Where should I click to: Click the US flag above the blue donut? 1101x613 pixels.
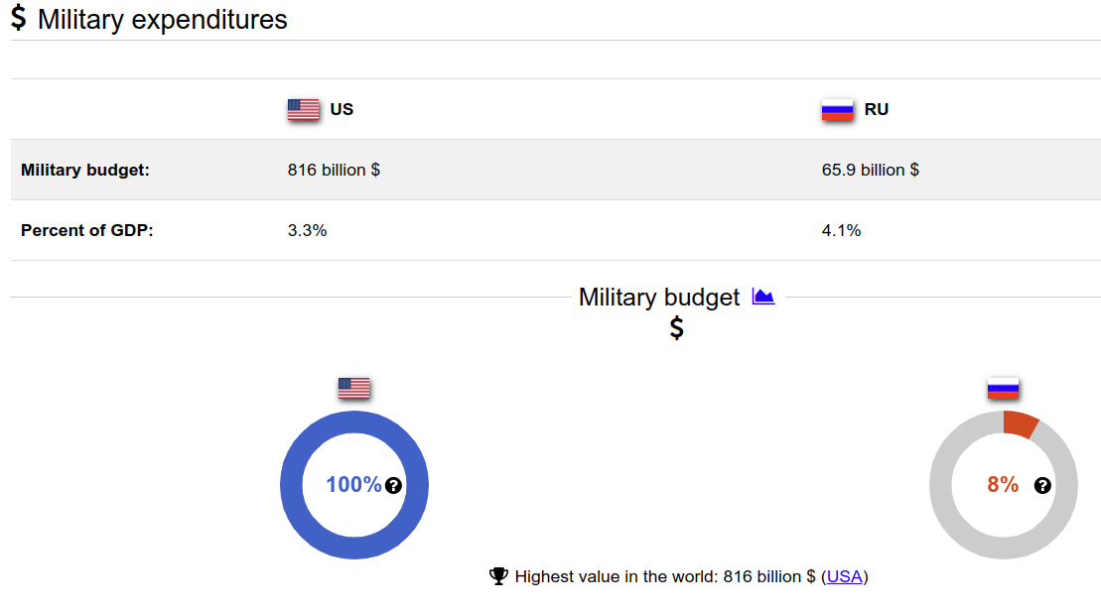tap(353, 388)
